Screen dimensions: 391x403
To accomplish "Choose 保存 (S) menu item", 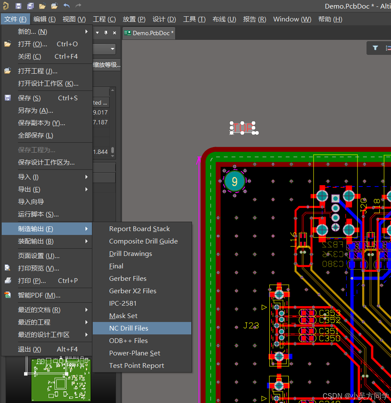I will pyautogui.click(x=47, y=98).
